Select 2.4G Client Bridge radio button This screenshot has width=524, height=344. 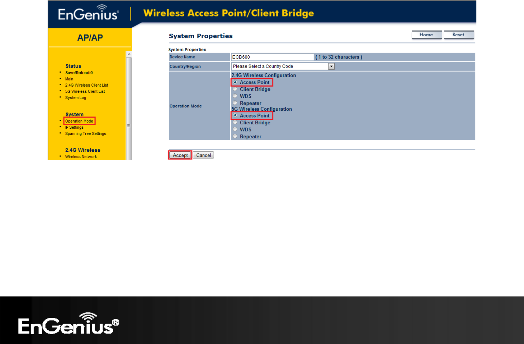[x=235, y=89]
